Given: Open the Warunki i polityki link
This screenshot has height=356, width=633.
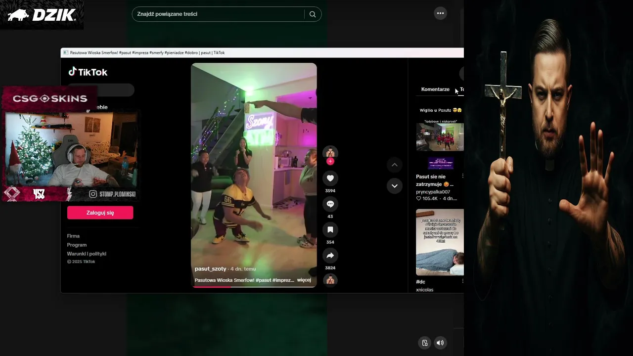Looking at the screenshot, I should pos(87,254).
